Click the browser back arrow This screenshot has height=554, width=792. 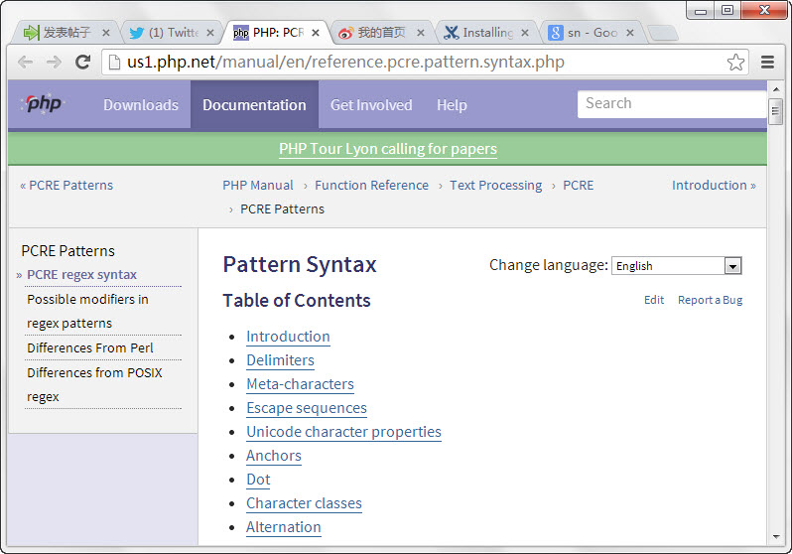coord(25,63)
